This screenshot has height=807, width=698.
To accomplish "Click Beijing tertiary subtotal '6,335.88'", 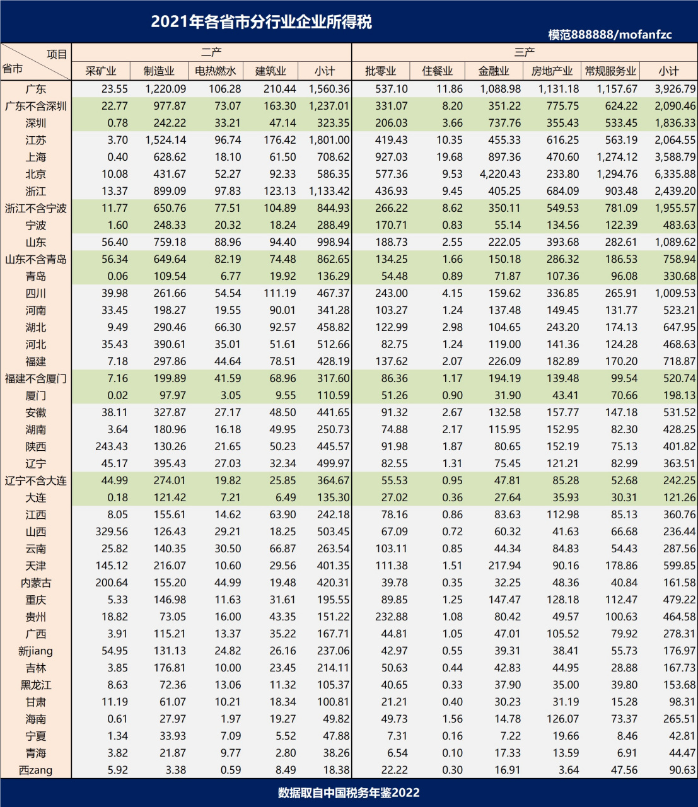I will pyautogui.click(x=675, y=174).
